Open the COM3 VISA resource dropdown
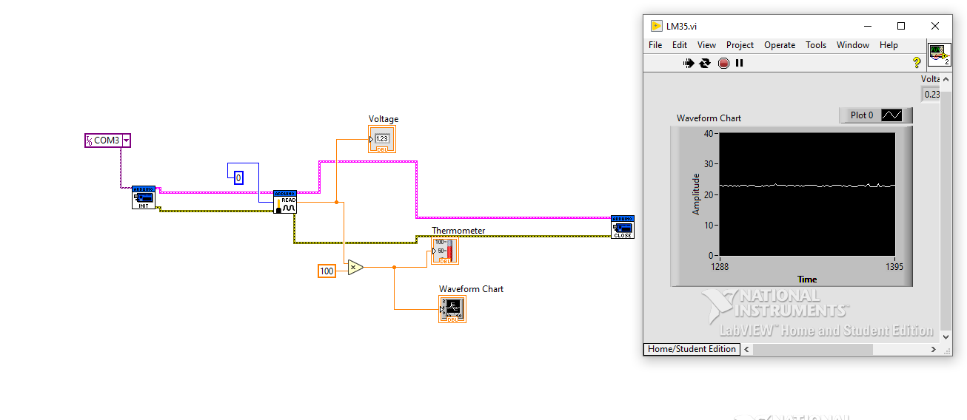This screenshot has width=967, height=420. click(126, 140)
